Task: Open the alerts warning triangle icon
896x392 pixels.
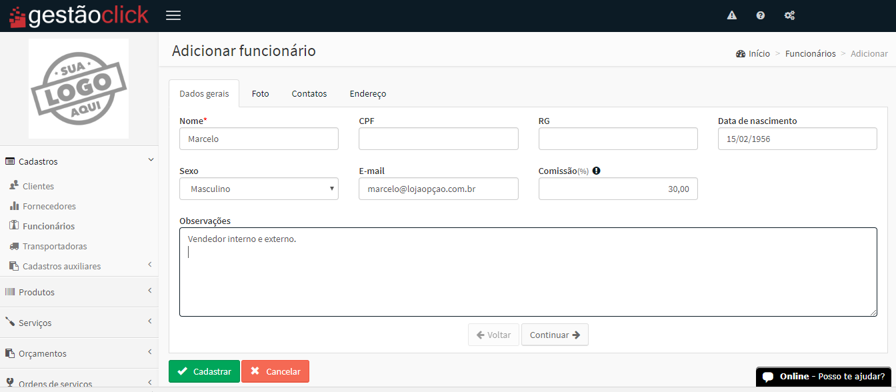Action: point(732,15)
